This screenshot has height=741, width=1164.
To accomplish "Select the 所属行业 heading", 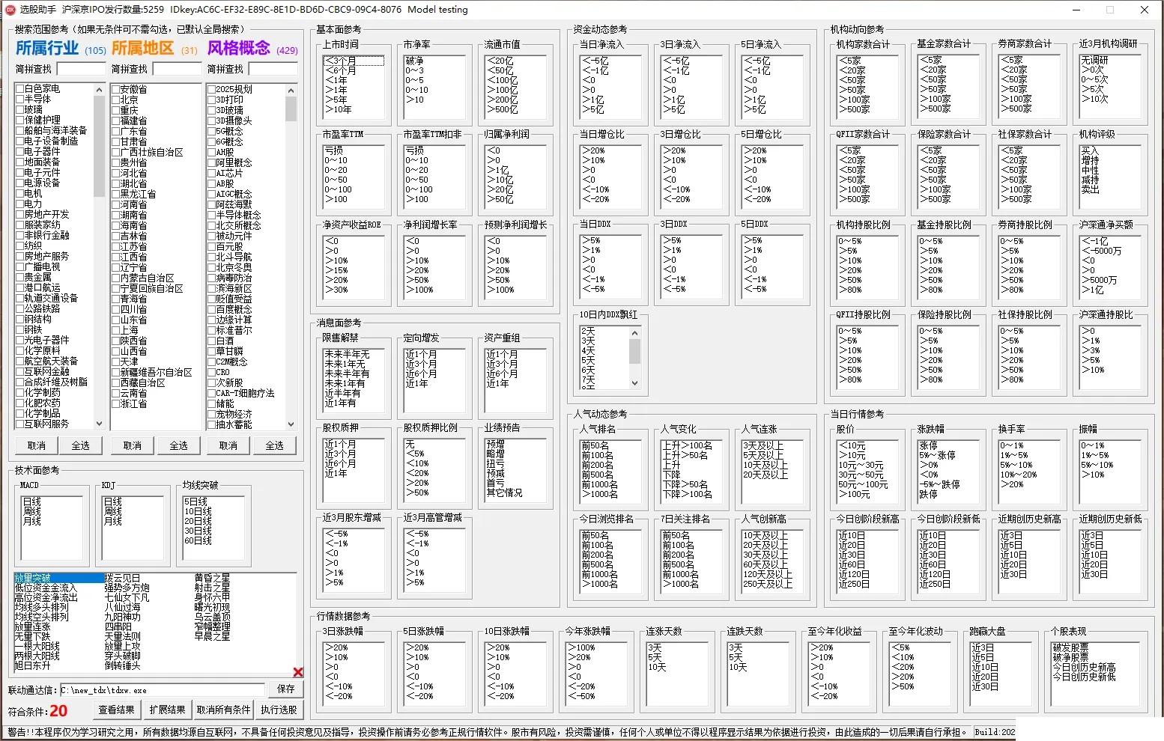I will coord(47,48).
